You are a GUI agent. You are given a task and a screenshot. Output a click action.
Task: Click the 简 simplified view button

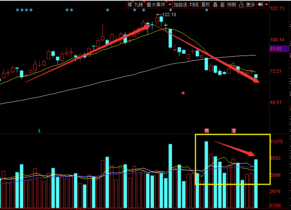click(x=130, y=4)
